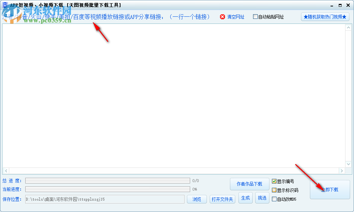
Task: Click inside the video link text area
Action: pyautogui.click(x=173, y=95)
